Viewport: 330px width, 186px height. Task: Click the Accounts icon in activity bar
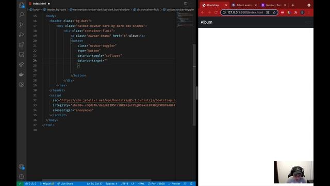pos(22,167)
